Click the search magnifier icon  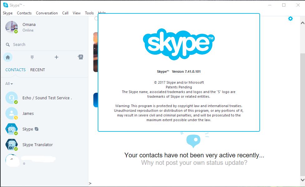[x=8, y=44]
